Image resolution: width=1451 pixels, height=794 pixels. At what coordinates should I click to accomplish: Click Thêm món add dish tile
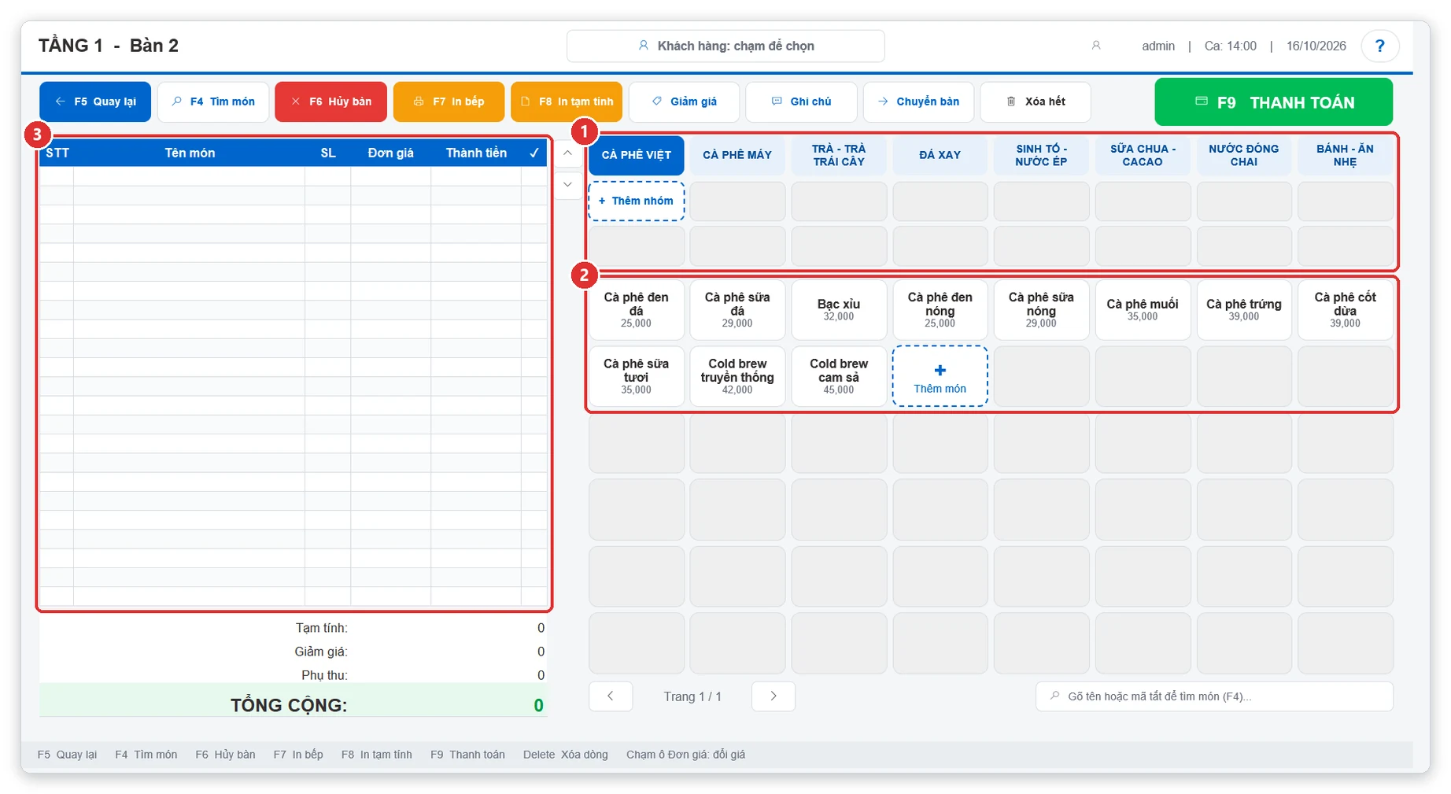(x=940, y=376)
